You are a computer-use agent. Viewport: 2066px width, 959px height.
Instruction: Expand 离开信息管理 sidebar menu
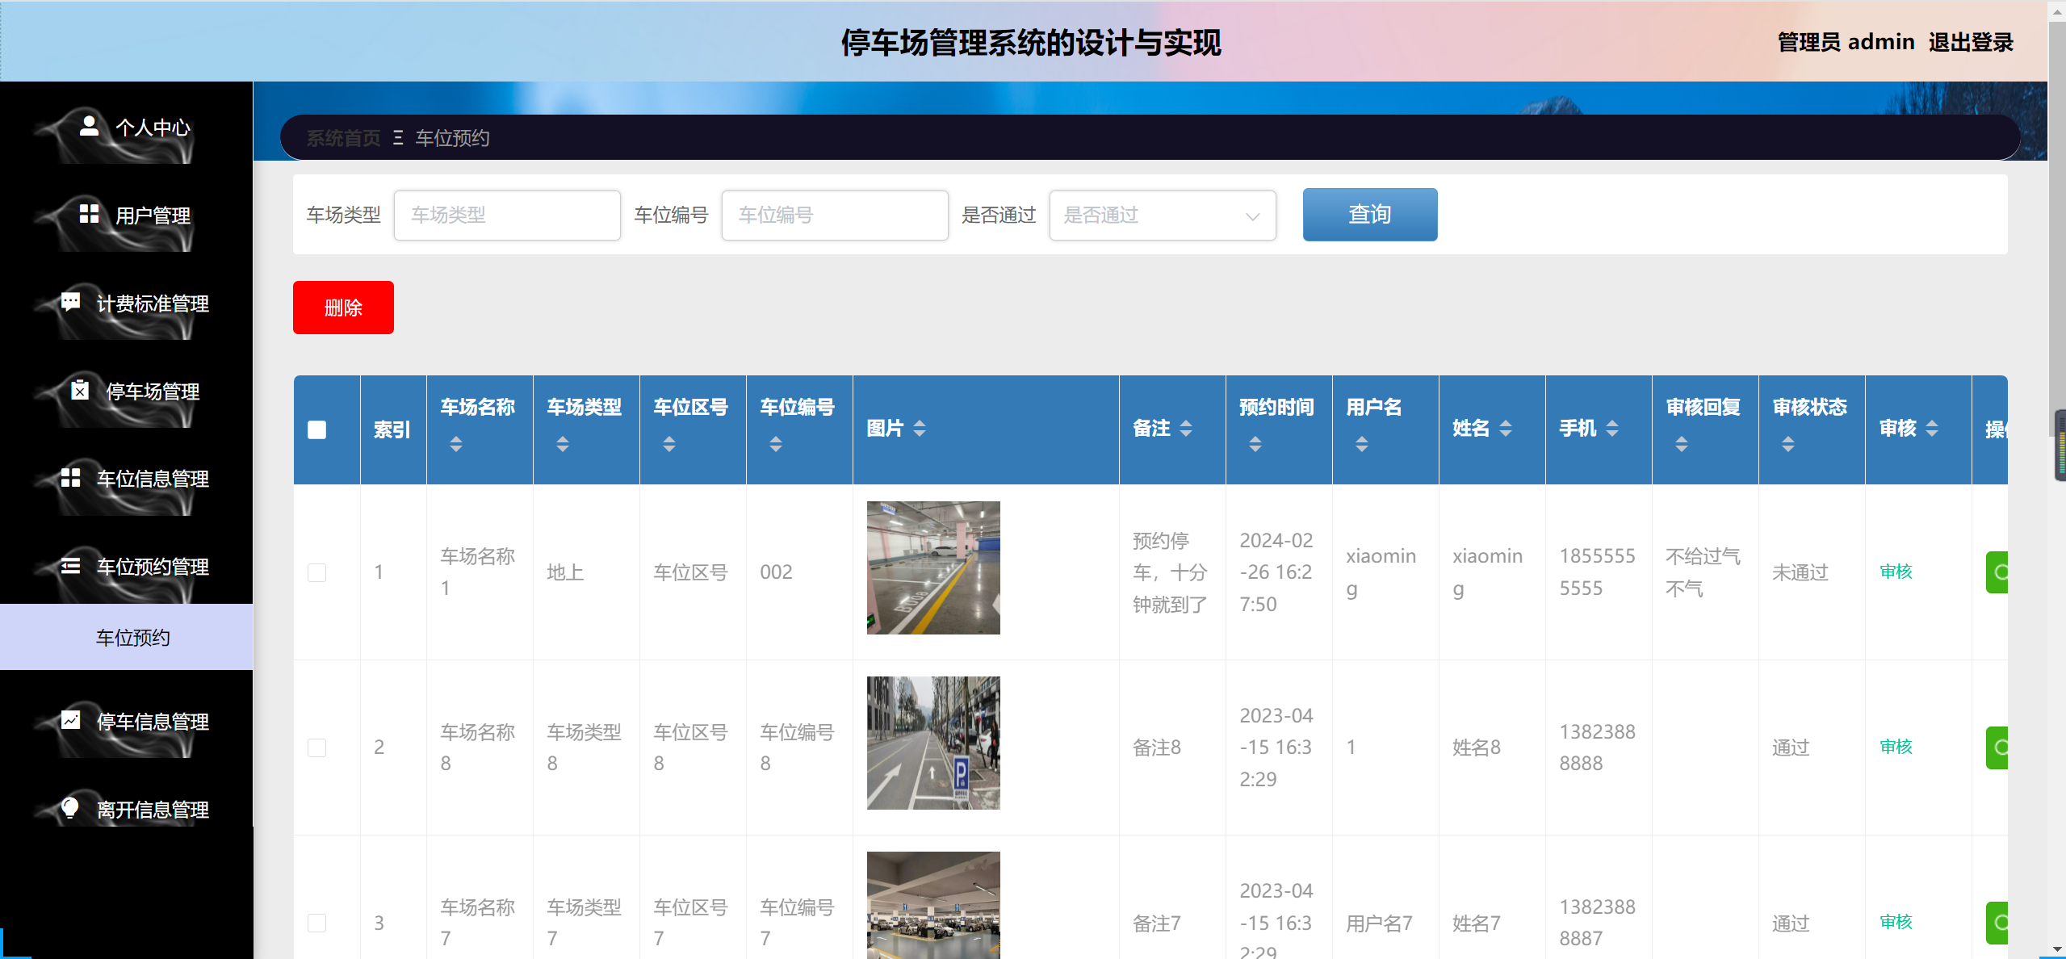(x=127, y=810)
